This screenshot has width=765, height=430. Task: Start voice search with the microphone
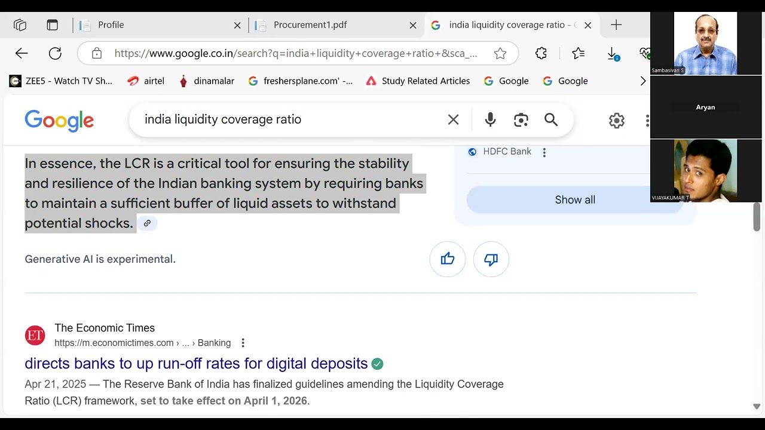coord(490,120)
